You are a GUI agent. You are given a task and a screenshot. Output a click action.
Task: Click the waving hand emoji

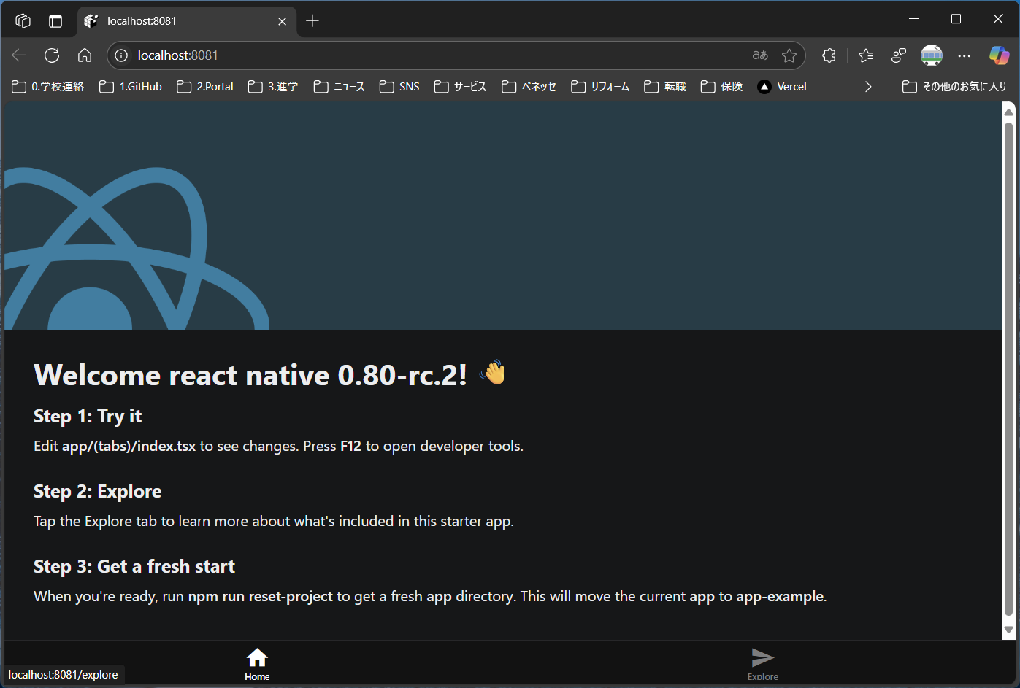point(492,373)
